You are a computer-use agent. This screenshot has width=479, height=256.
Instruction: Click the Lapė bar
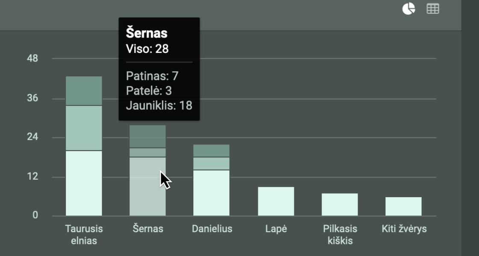[276, 201]
